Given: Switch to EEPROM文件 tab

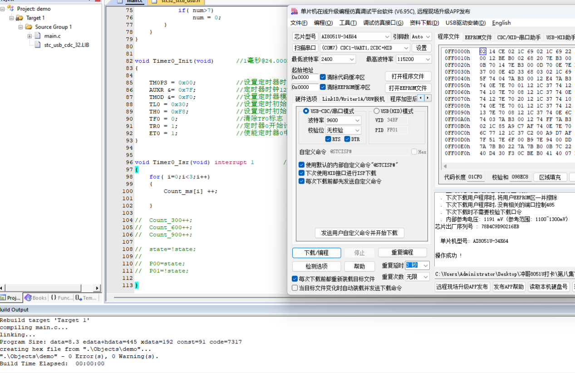Looking at the screenshot, I should tap(478, 37).
